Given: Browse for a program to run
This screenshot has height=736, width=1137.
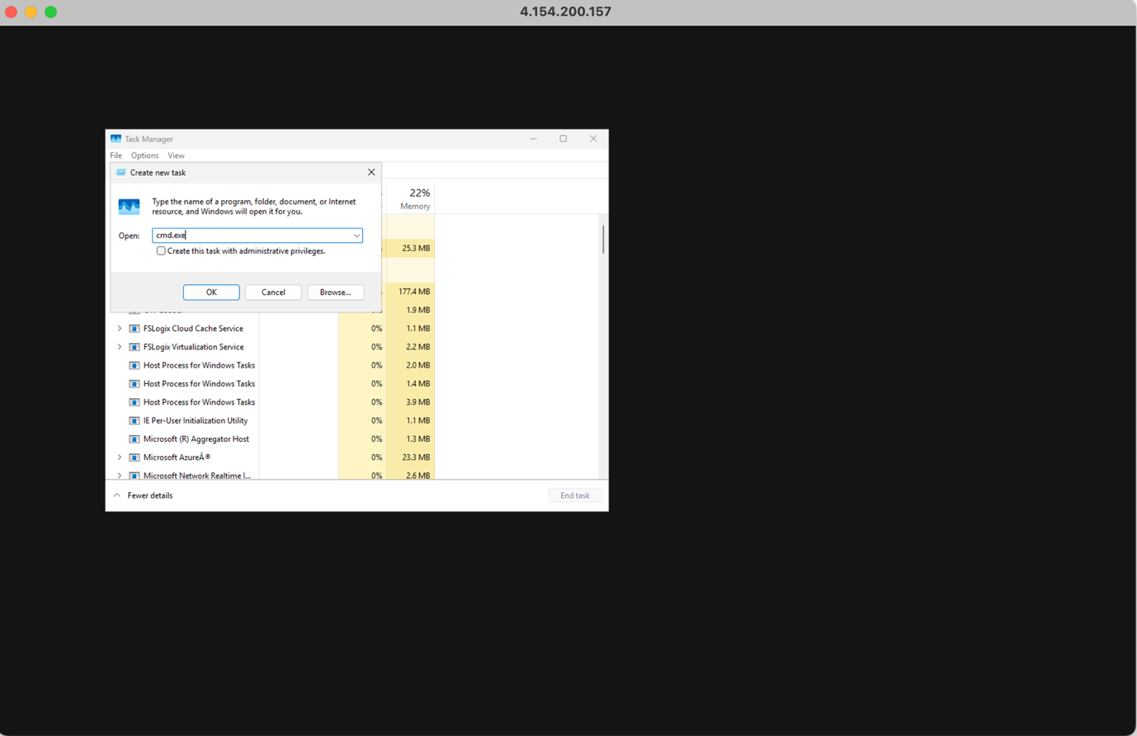Looking at the screenshot, I should [335, 292].
